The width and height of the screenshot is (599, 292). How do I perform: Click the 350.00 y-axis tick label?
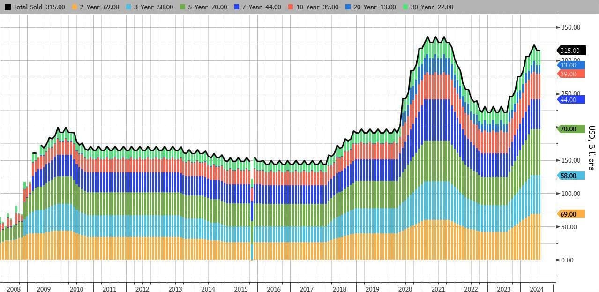click(x=570, y=27)
